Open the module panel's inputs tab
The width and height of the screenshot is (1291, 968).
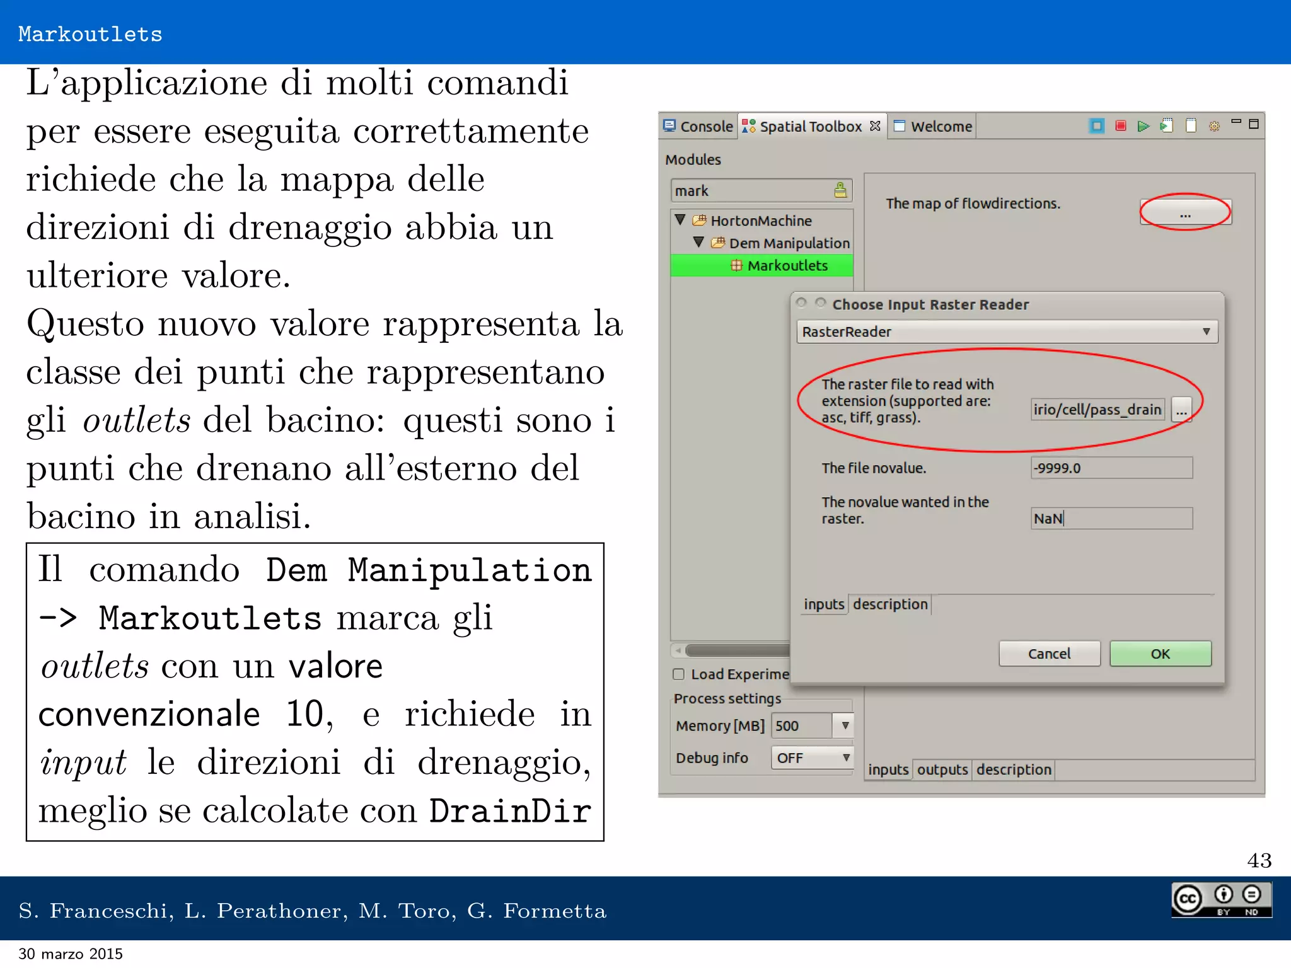pos(888,769)
